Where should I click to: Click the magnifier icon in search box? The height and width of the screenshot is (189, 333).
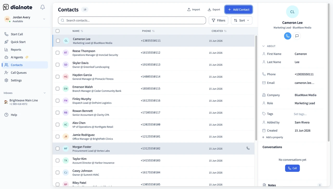[x=62, y=21]
